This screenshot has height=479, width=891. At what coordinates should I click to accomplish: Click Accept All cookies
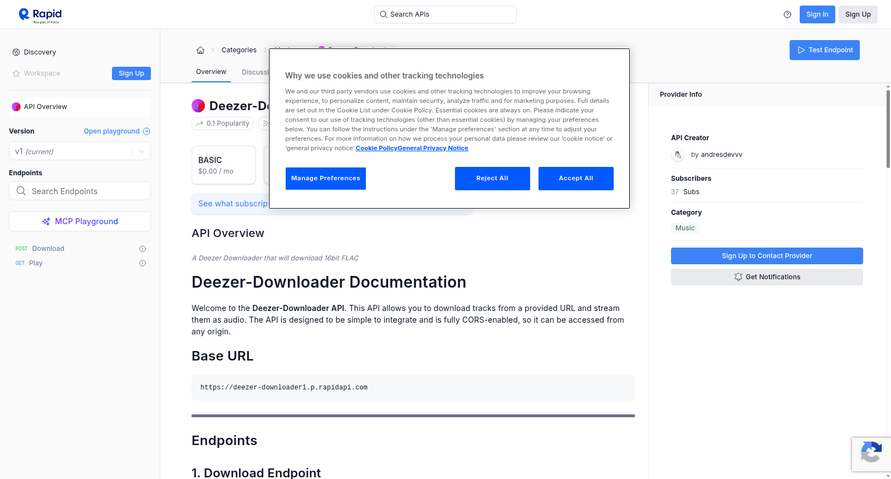tap(576, 179)
